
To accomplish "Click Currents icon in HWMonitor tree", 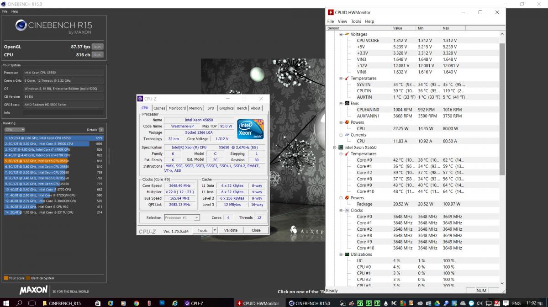I will coord(347,135).
